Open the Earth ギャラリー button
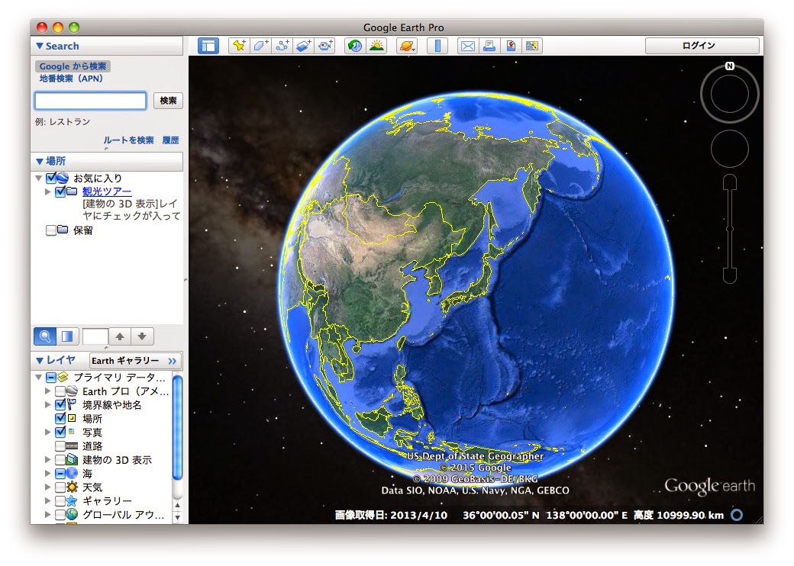The image size is (794, 566). tap(135, 361)
